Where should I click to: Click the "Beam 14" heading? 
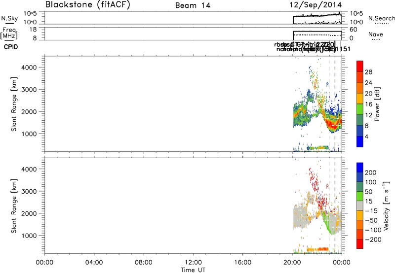point(193,5)
